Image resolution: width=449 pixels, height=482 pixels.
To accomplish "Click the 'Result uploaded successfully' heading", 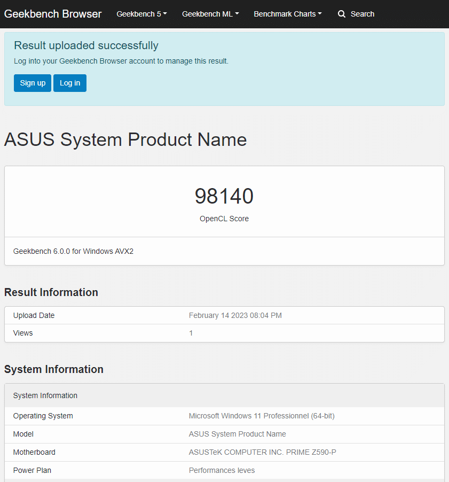I will point(86,45).
